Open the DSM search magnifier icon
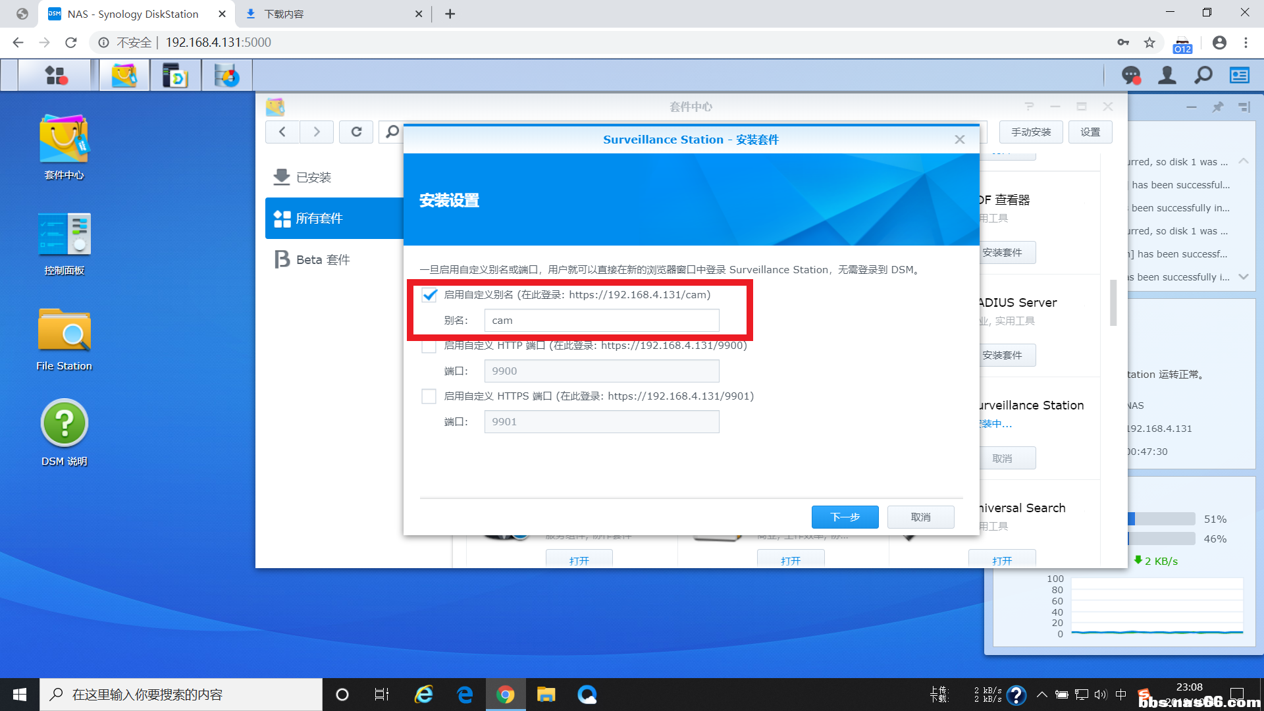1264x711 pixels. coord(1203,76)
